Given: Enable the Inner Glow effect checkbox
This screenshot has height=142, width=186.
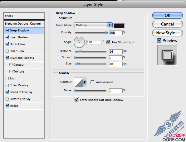Looking at the screenshot, I should tap(7, 51).
